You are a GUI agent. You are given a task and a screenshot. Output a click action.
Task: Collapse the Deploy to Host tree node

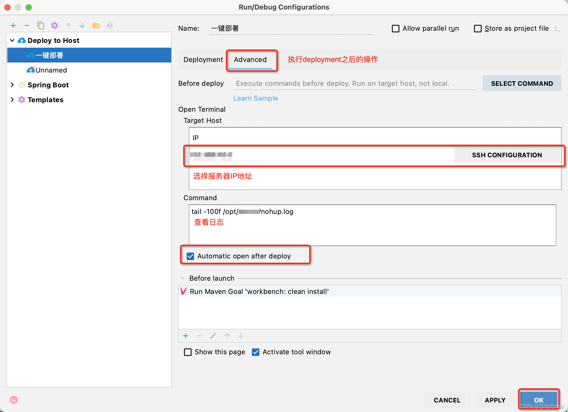[12, 40]
